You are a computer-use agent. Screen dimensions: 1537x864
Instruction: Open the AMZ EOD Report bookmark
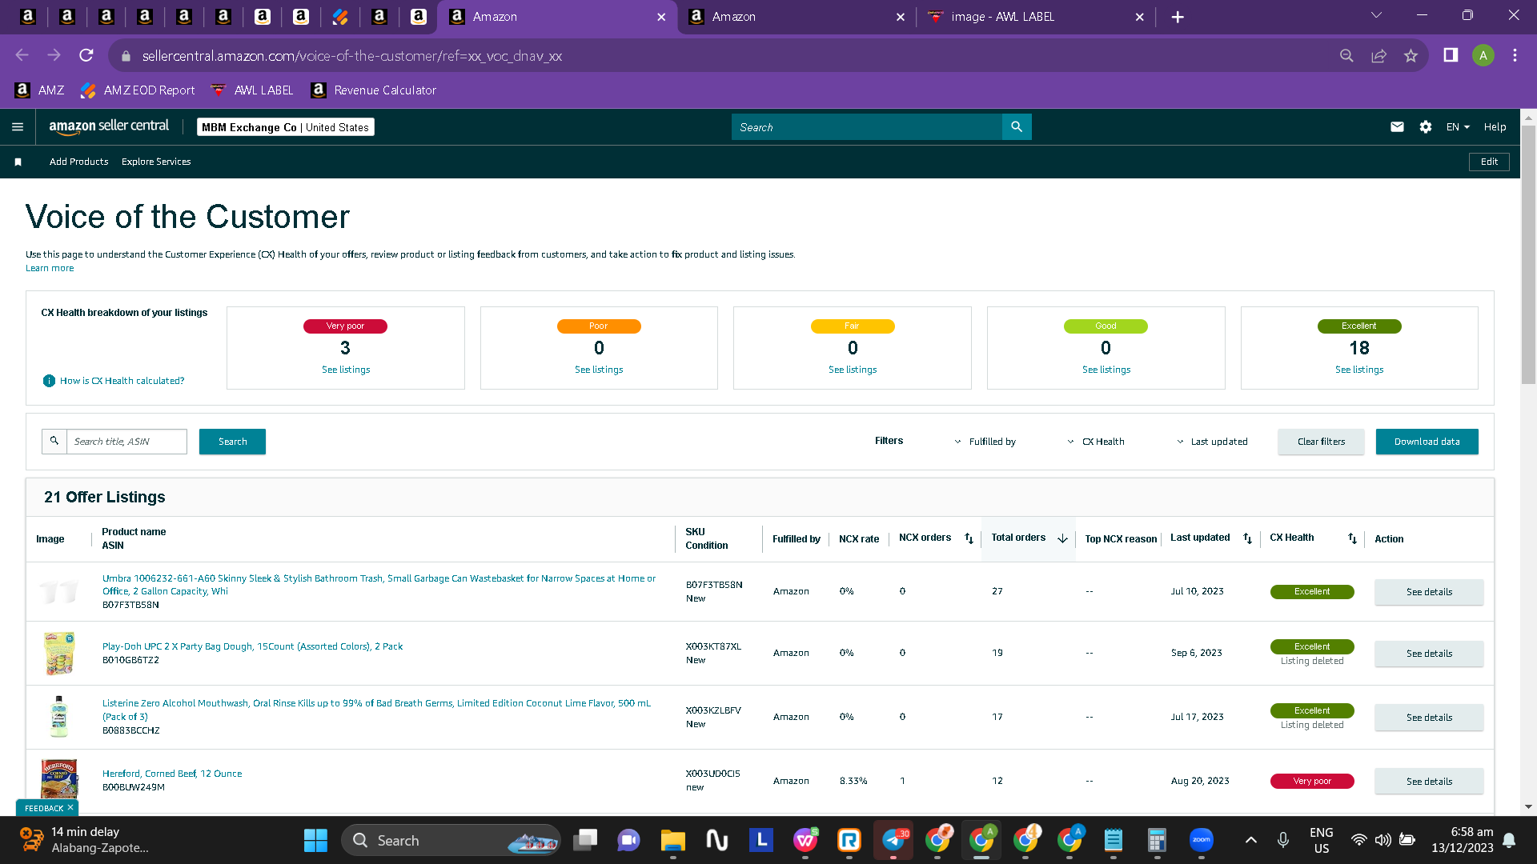(138, 90)
